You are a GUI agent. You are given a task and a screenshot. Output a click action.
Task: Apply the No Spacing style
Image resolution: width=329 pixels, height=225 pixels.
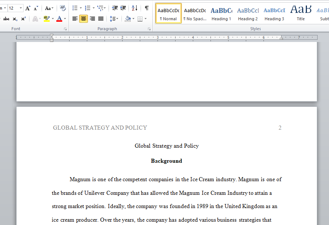coord(195,13)
